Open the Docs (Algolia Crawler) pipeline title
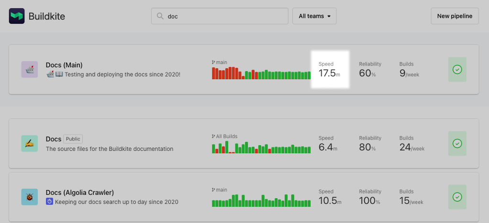The image size is (489, 223). pyautogui.click(x=80, y=192)
